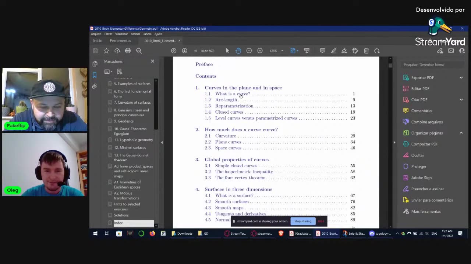The image size is (471, 264).
Task: Switch to the Início tab
Action: point(98,41)
